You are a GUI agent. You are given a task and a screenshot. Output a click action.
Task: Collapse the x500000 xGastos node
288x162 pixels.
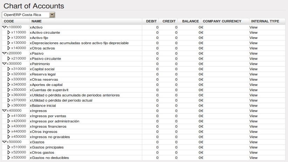click(x=4, y=142)
